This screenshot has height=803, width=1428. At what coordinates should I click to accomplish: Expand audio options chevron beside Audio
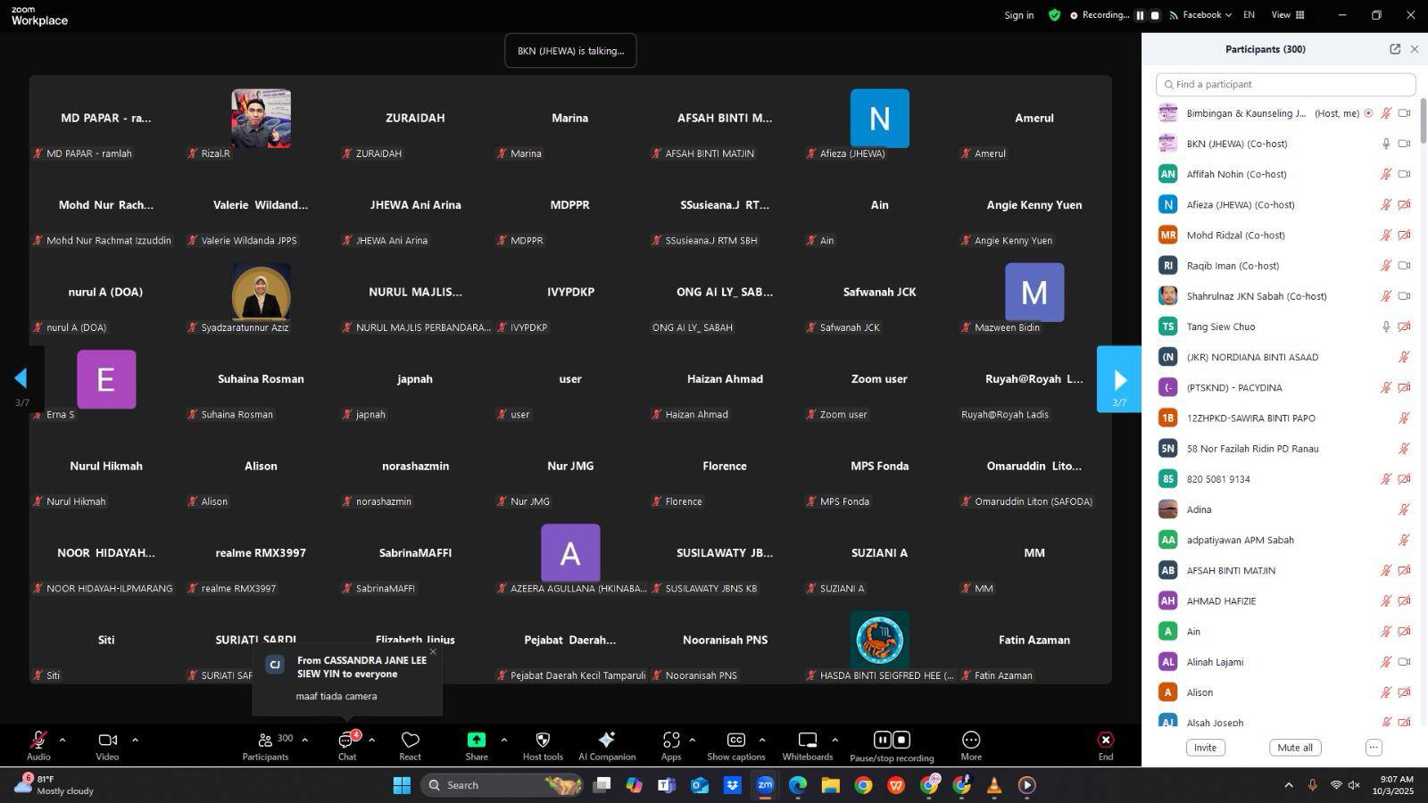(62, 740)
